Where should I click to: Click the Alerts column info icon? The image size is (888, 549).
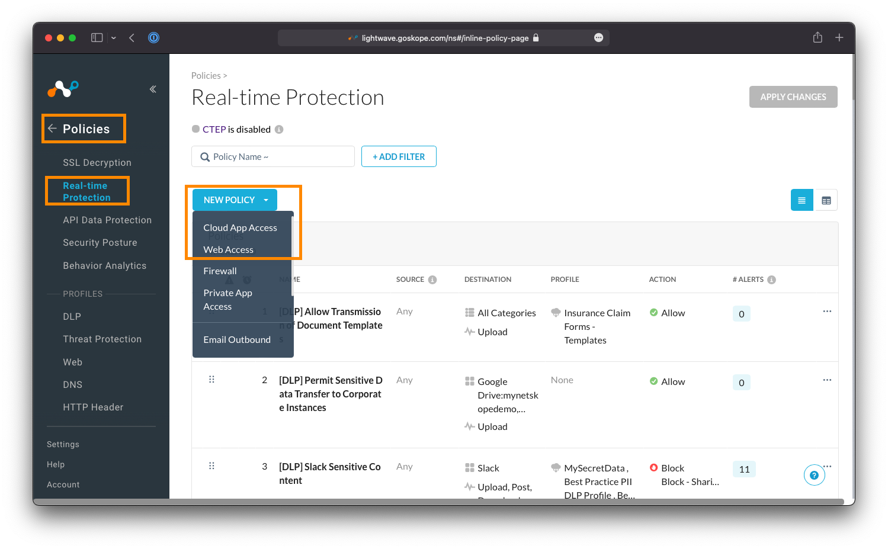pos(771,280)
